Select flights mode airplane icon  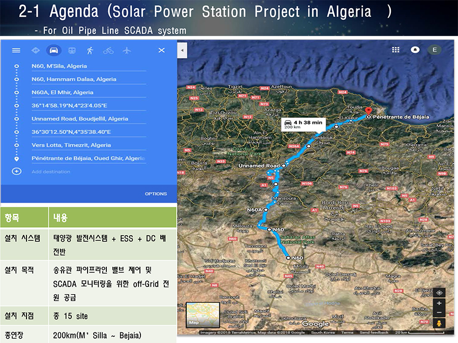[127, 50]
